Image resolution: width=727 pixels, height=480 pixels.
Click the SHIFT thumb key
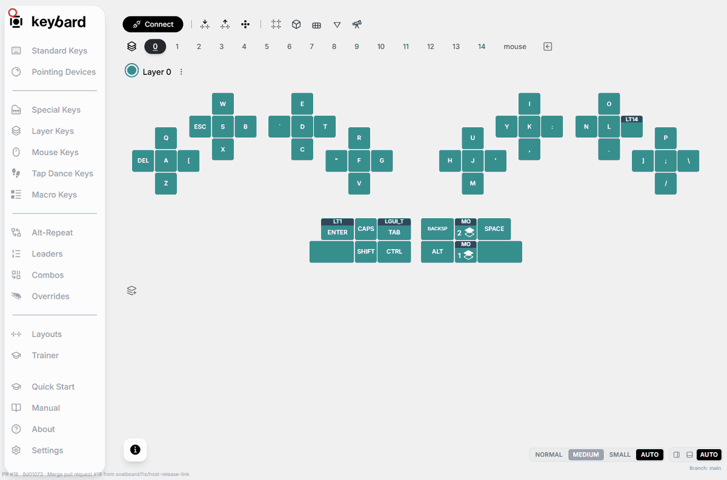click(366, 252)
